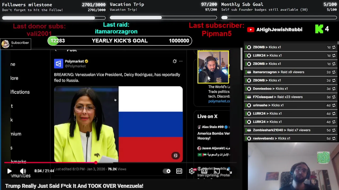This screenshot has width=339, height=190.
Task: Click the X page vertical scrollbar
Action: [241, 59]
